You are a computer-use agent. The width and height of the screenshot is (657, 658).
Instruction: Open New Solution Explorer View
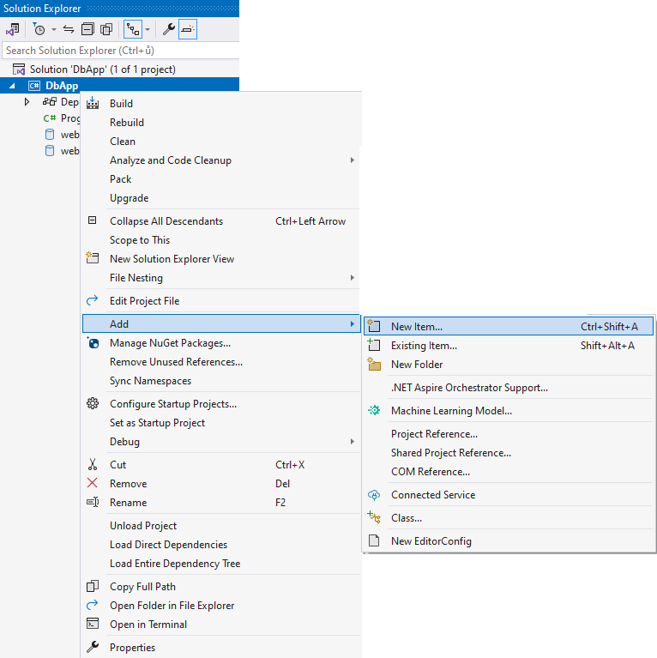click(221, 259)
